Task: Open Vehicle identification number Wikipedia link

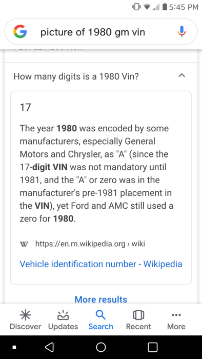Action: 101,264
